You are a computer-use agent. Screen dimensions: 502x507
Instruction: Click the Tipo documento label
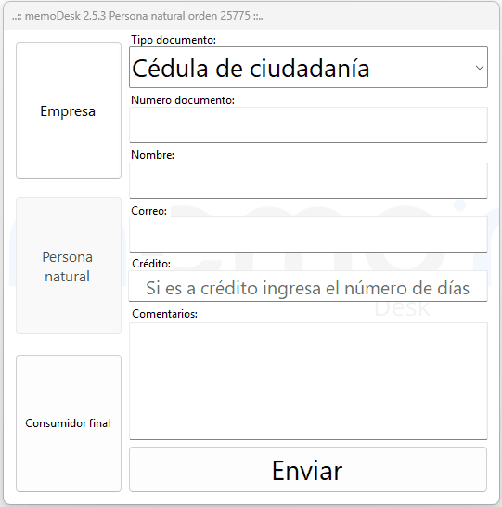174,40
